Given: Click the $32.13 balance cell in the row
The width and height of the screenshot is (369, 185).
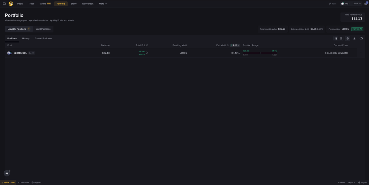Looking at the screenshot, I should [x=106, y=53].
